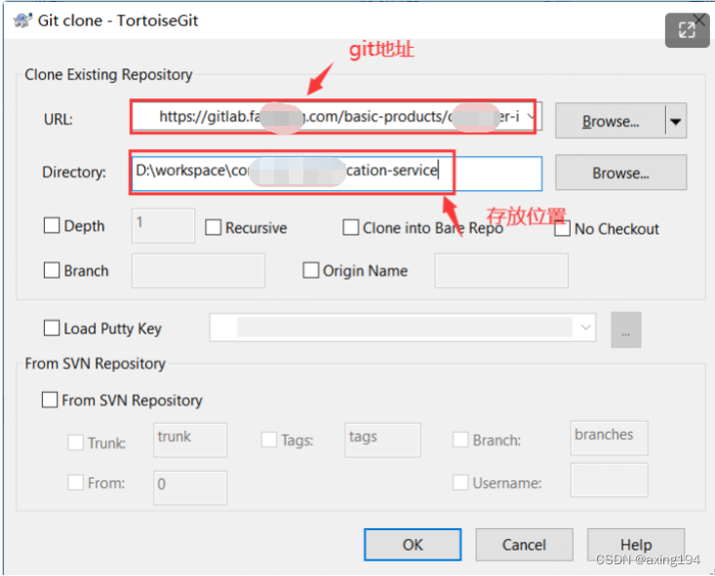Click the Branch name field
Viewport: 715px width, 576px height.
[x=198, y=271]
